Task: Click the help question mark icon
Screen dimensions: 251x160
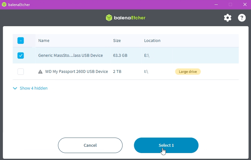Action: pyautogui.click(x=242, y=18)
